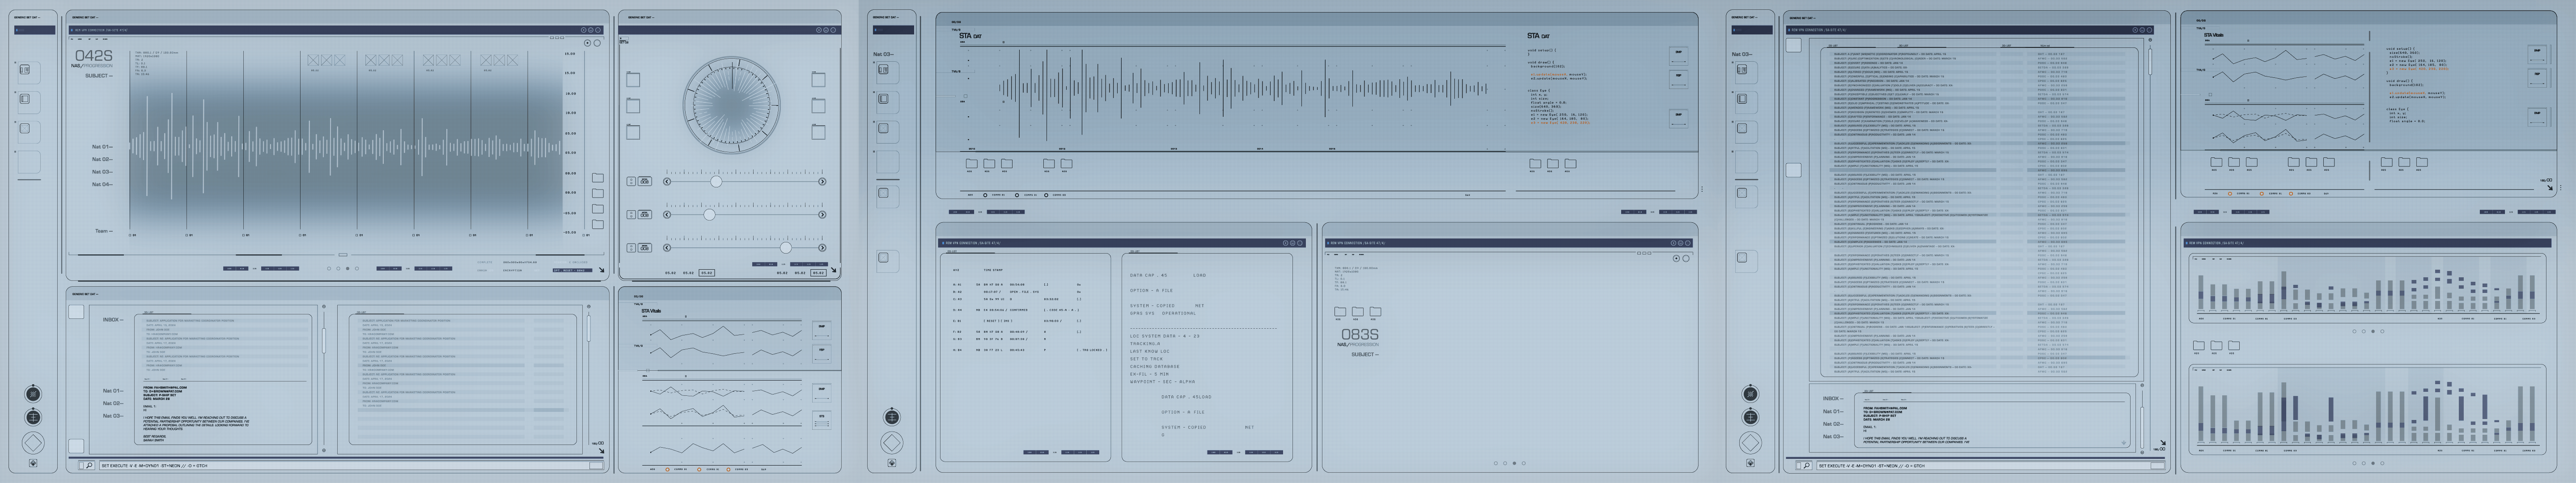This screenshot has width=2576, height=483.
Task: Select the second radio below center STA DAT waveform
Action: point(1017,195)
